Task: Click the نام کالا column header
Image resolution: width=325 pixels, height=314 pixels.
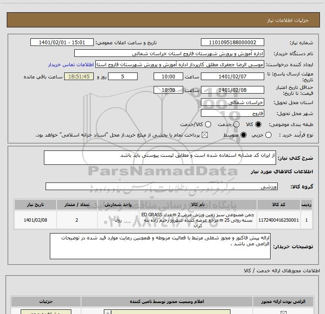Action: [x=198, y=205]
